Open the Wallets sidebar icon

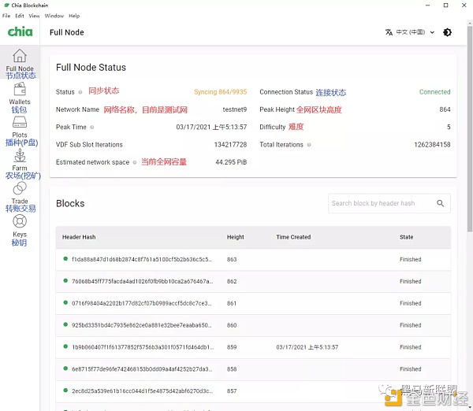20,89
